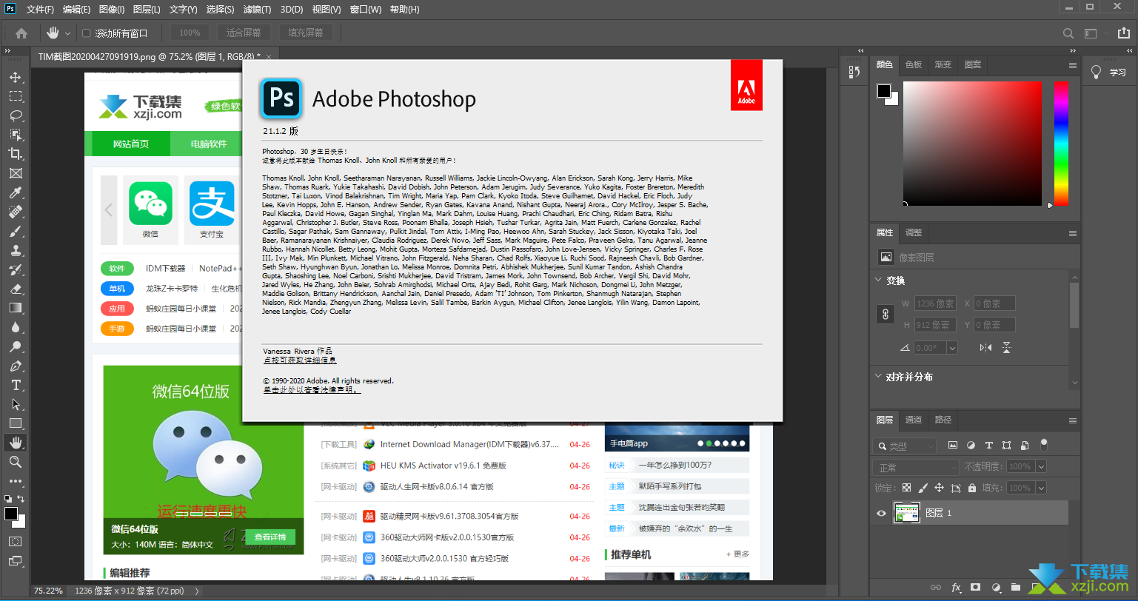1138x601 pixels.
Task: Open the workspace switcher dropdown
Action: [1090, 33]
